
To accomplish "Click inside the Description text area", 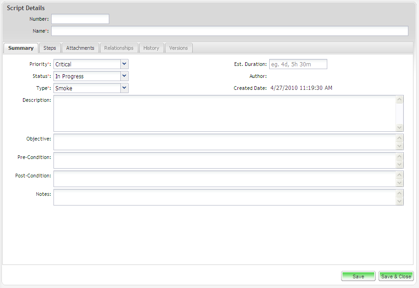I will pyautogui.click(x=224, y=113).
